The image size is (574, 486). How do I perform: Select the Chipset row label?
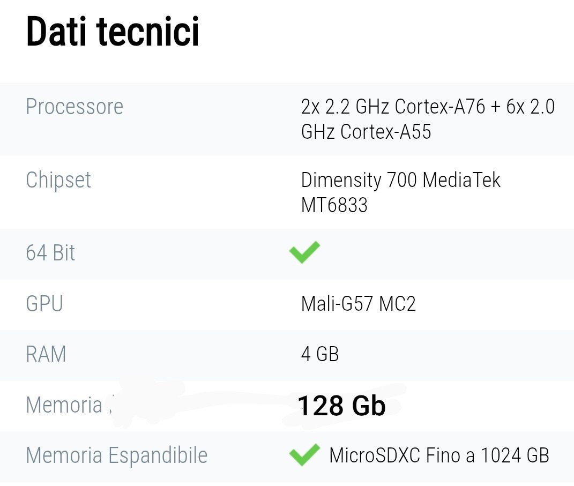58,180
